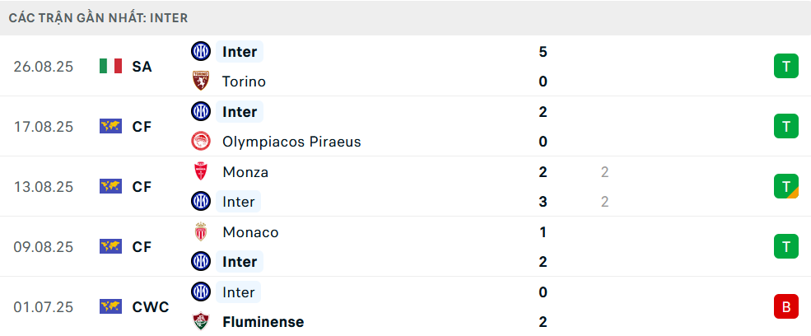Click the Inter crest in Torino match
This screenshot has height=336, width=811.
pos(201,52)
